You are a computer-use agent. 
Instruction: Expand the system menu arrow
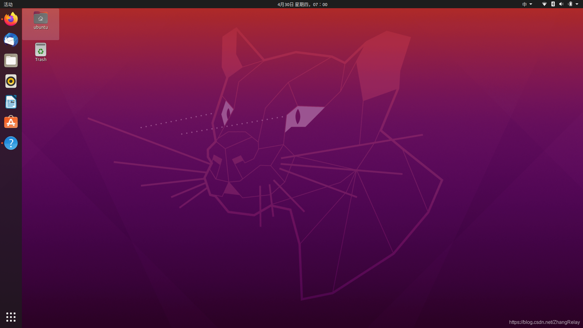(x=577, y=4)
